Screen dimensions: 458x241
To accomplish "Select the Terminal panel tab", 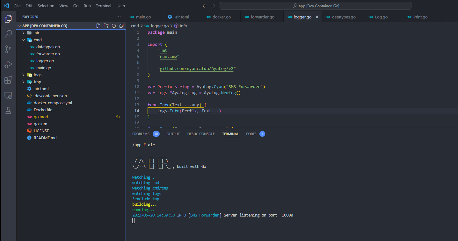I will click(230, 134).
